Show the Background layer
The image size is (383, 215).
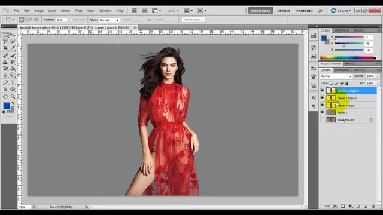coord(322,120)
